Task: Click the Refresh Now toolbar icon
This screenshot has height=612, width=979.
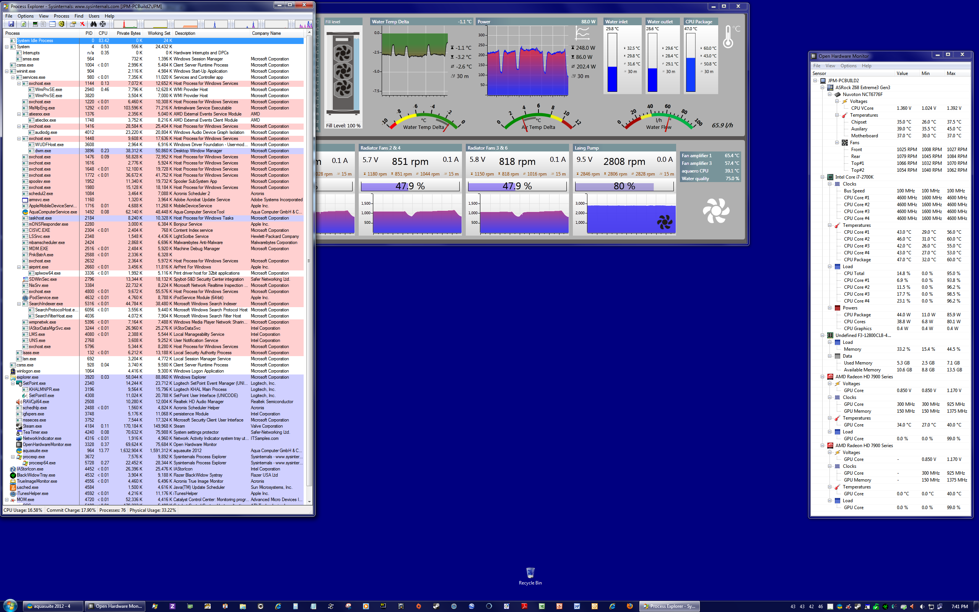Action: tap(23, 24)
